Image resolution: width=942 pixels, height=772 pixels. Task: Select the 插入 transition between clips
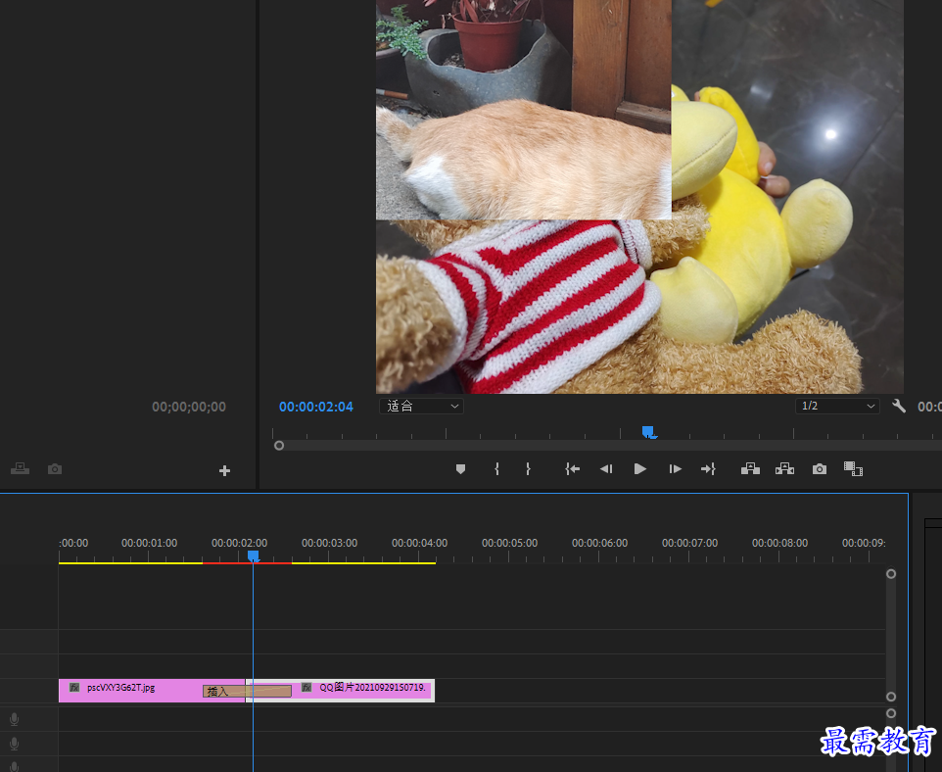pyautogui.click(x=247, y=692)
